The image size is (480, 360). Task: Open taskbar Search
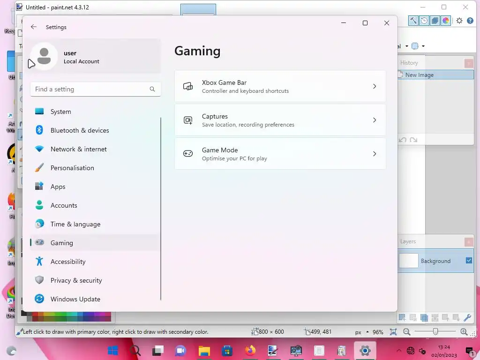point(135,351)
